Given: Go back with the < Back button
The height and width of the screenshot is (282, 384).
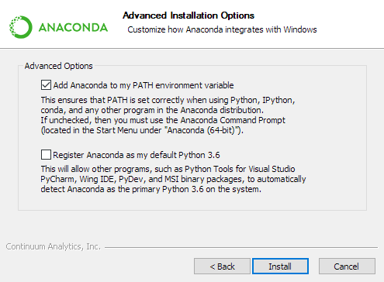Looking at the screenshot, I should (222, 267).
